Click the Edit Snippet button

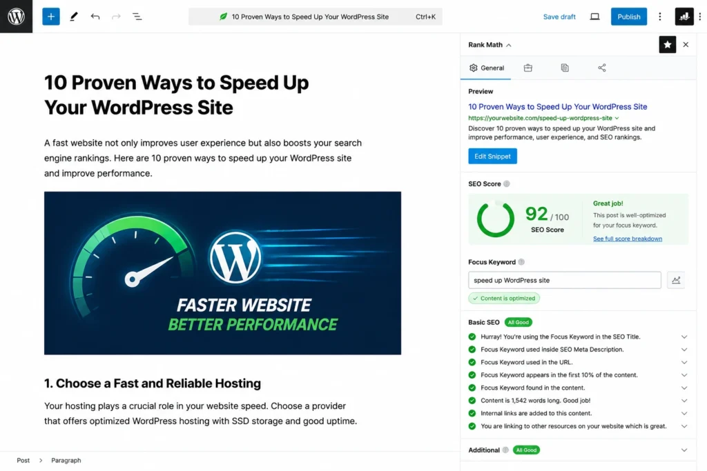(492, 157)
